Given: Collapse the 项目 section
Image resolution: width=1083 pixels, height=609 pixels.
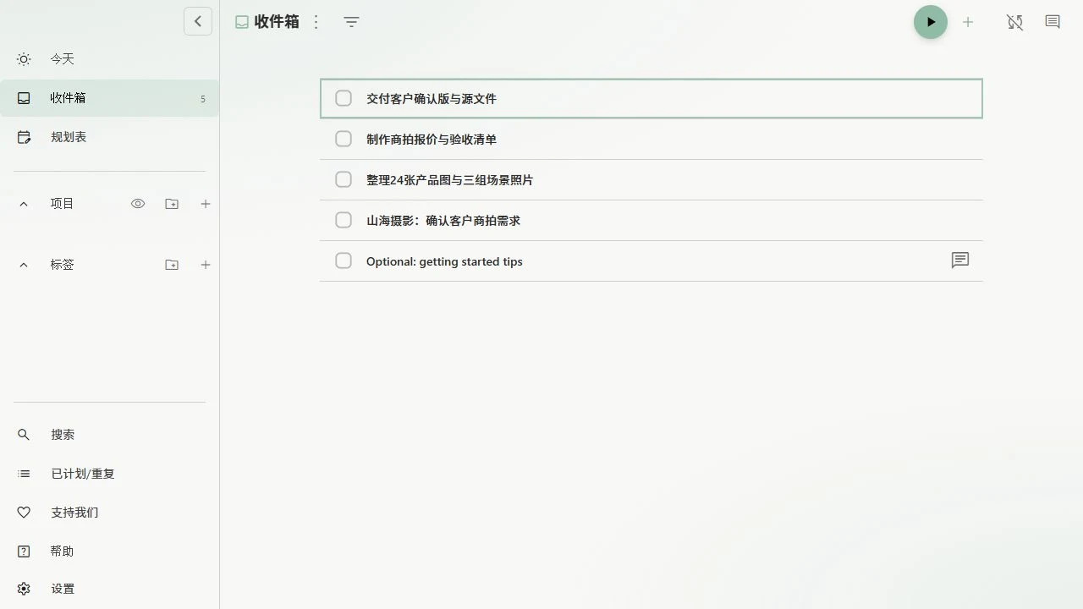Looking at the screenshot, I should tap(24, 204).
